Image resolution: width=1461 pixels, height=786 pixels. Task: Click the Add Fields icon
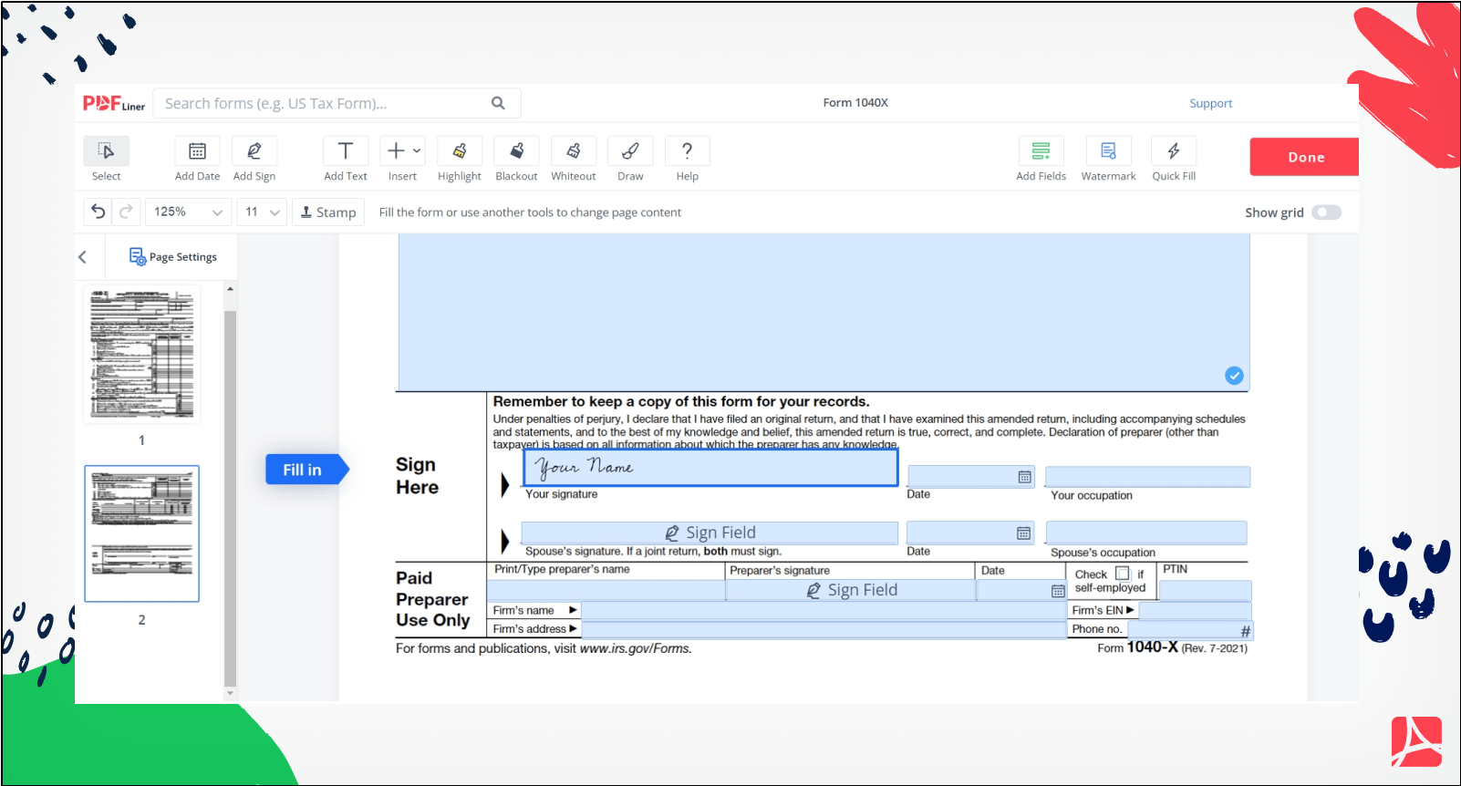click(1041, 150)
